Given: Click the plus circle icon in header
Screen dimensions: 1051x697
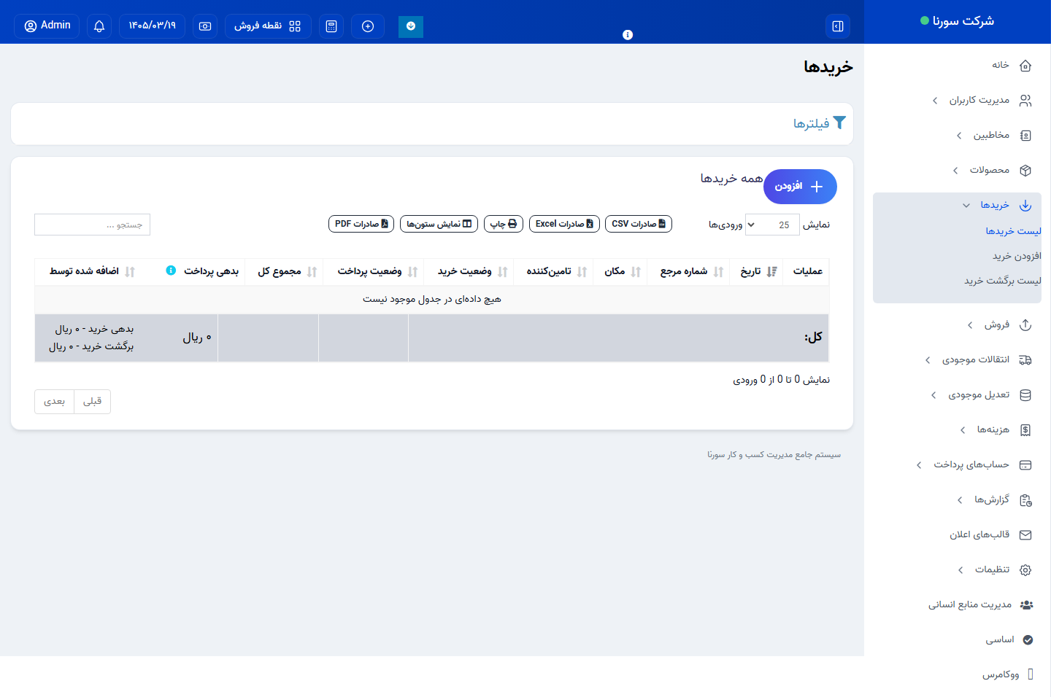Looking at the screenshot, I should click(x=368, y=26).
